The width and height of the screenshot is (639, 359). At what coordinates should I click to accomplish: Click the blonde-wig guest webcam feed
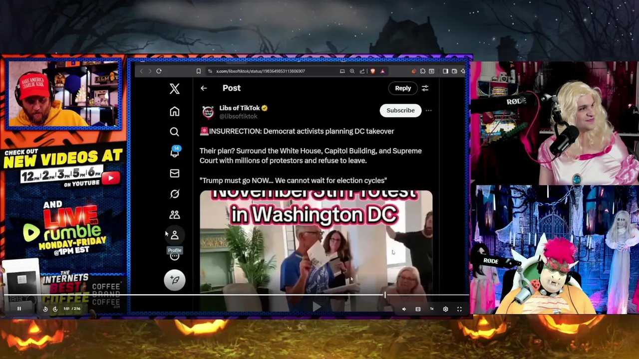point(555,123)
